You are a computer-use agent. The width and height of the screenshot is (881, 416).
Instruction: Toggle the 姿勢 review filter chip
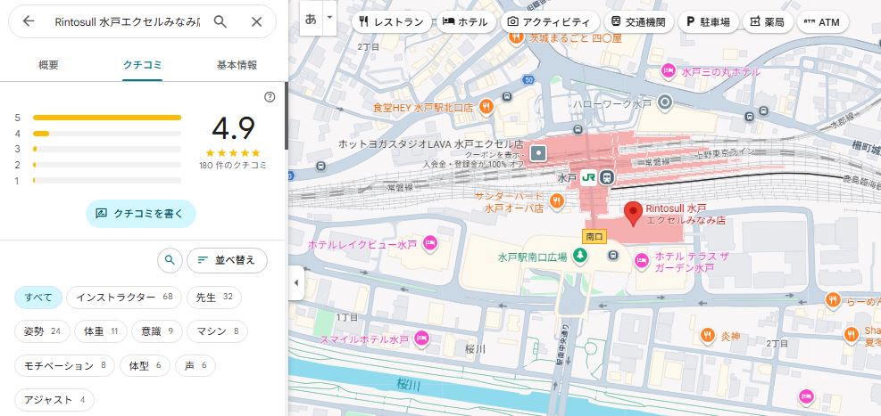pyautogui.click(x=42, y=331)
